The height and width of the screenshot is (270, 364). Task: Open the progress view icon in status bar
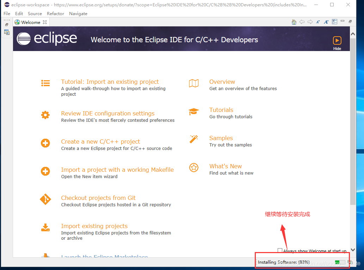pos(350,262)
